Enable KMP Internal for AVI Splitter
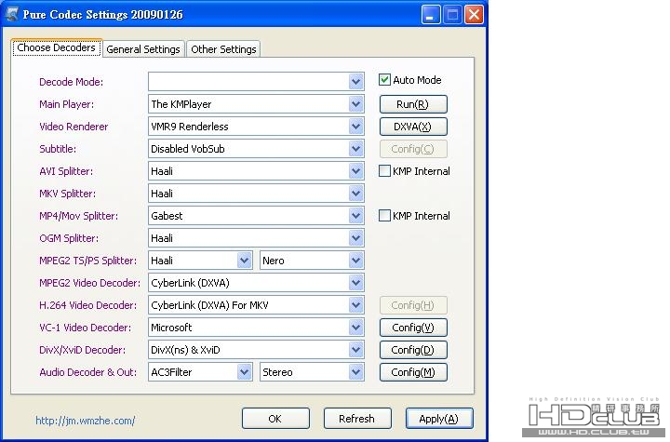Image resolution: width=670 pixels, height=442 pixels. click(384, 171)
